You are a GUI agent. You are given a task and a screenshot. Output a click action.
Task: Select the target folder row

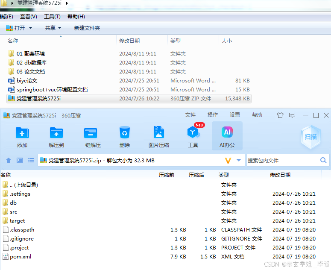(161, 220)
